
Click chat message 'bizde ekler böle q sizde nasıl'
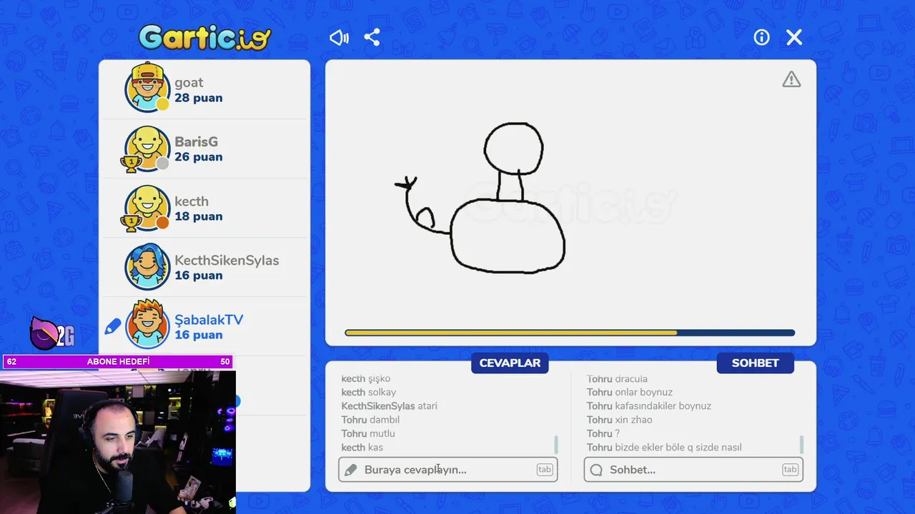tap(678, 448)
